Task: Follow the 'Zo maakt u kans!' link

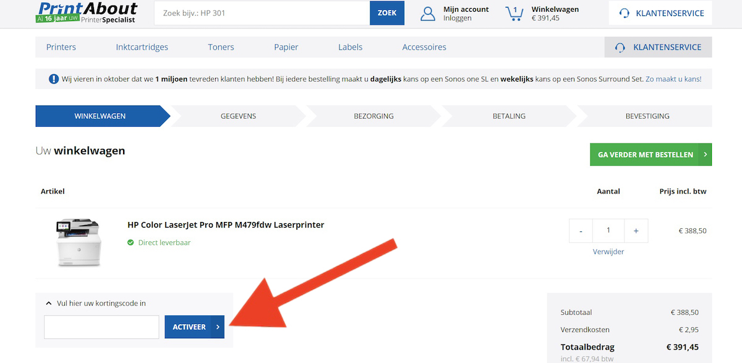Action: pyautogui.click(x=673, y=79)
